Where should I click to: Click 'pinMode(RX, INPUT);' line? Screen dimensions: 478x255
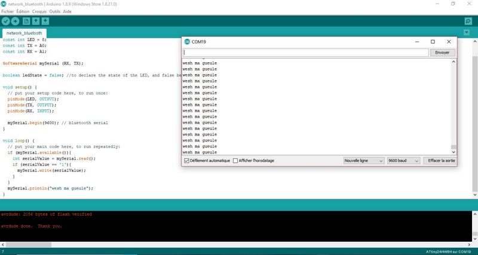coord(31,111)
